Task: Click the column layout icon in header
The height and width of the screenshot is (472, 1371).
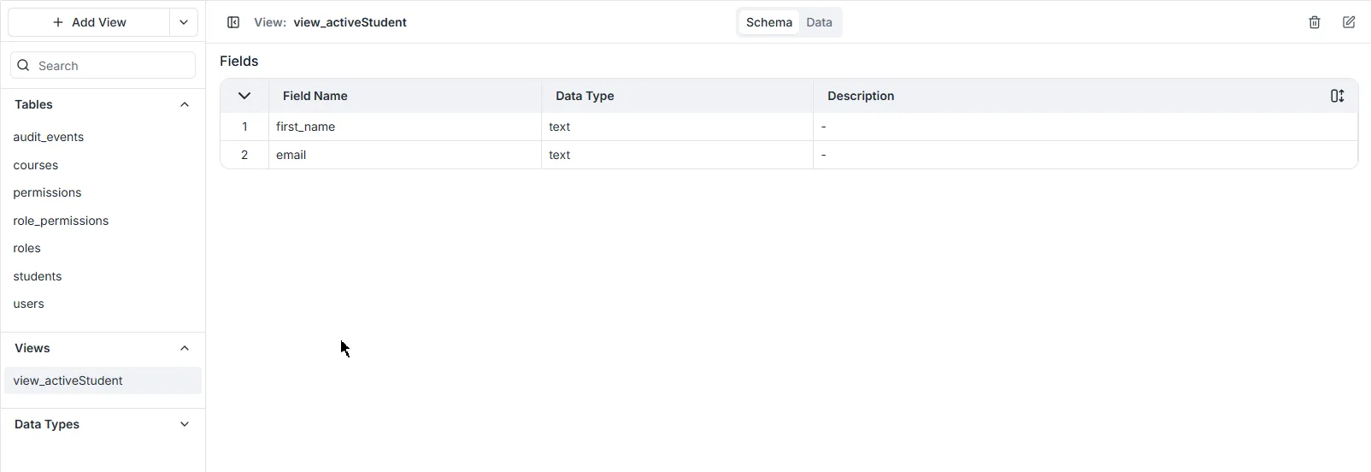Action: pos(1337,96)
